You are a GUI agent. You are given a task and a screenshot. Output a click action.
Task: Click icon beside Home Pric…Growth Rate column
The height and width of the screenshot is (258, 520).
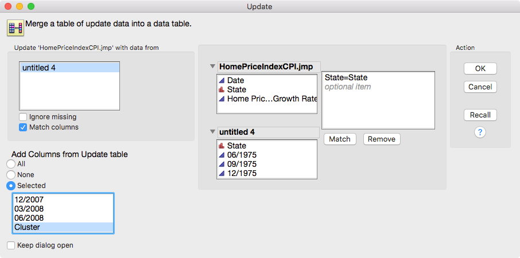[x=222, y=99]
